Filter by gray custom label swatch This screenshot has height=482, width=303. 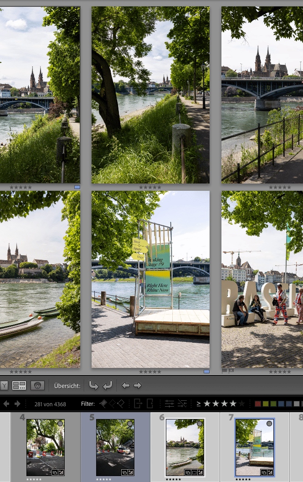(297, 403)
